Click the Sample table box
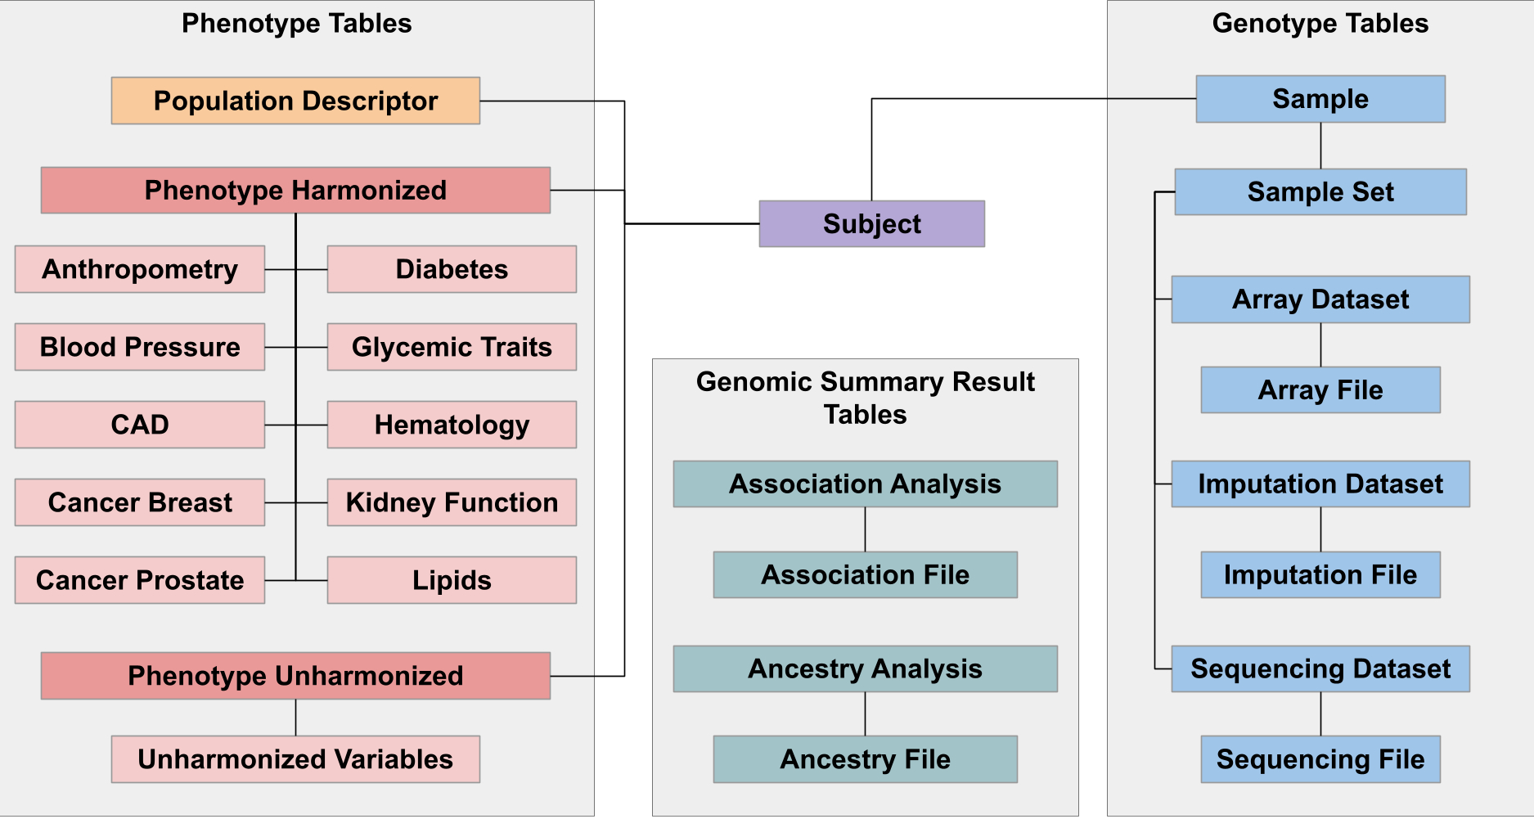Image resolution: width=1534 pixels, height=819 pixels. click(1320, 99)
